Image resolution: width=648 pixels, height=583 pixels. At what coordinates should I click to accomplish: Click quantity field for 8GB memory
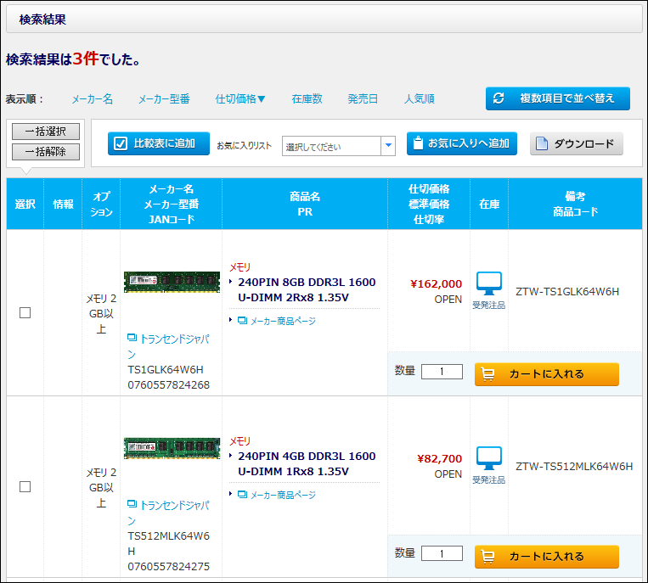coord(442,372)
